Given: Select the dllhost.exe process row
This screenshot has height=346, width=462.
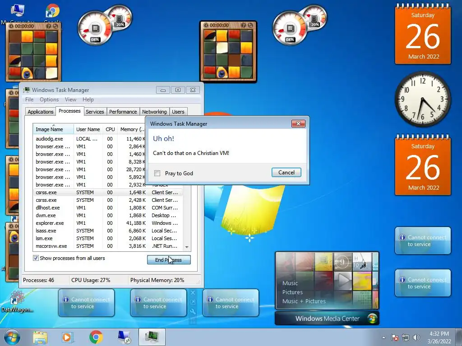Looking at the screenshot, I should [x=108, y=208].
